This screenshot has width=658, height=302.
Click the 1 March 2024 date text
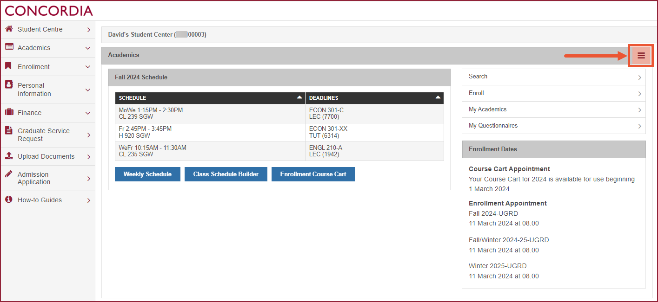489,189
